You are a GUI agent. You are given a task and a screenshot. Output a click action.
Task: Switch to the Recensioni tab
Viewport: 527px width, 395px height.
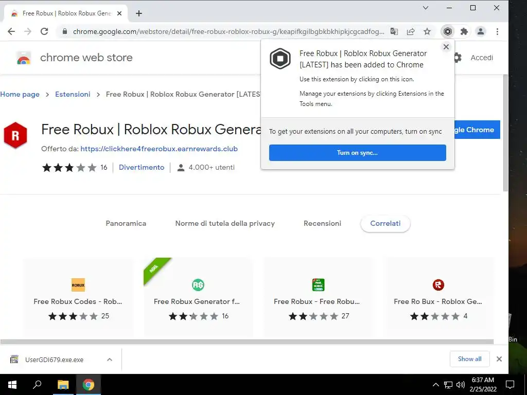pos(322,223)
